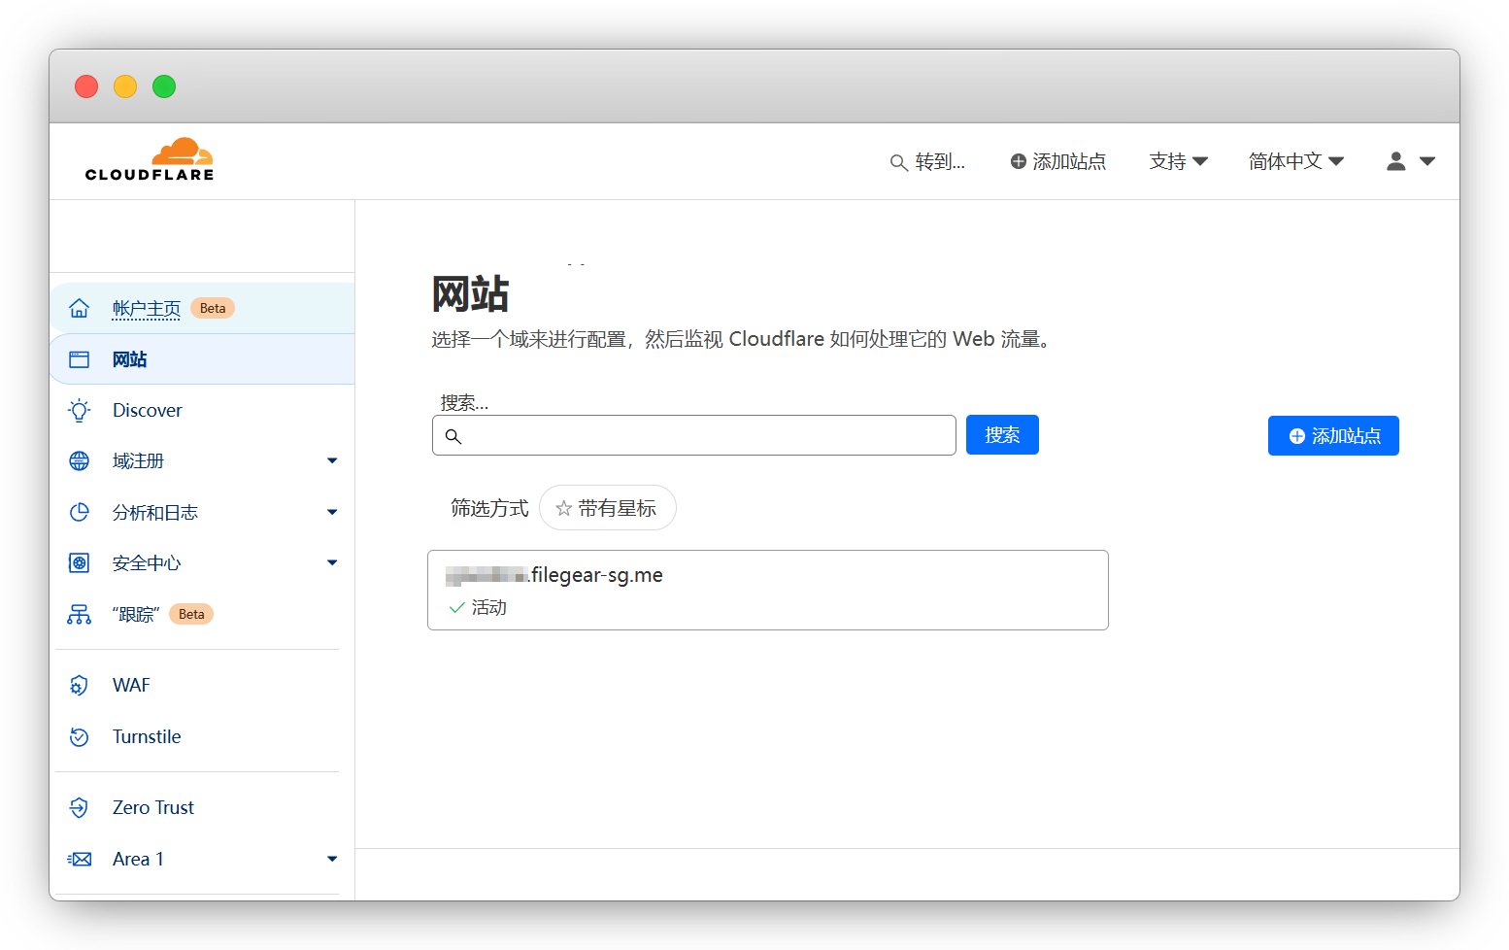Viewport: 1509px width, 950px height.
Task: Expand the 分析和日志 sidebar arrow
Action: coord(332,512)
